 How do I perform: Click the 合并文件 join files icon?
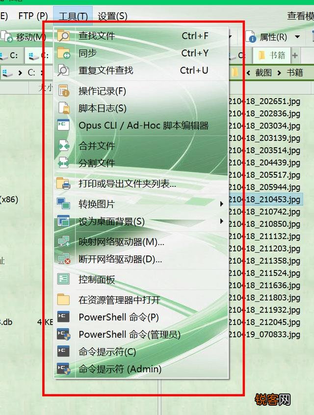(64, 146)
